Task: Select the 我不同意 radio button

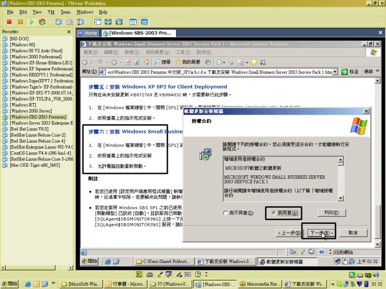Action: [x=225, y=213]
